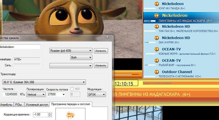Click the Nickelodeon icon beside КУНГ-ФУ ПАНДА
Image resolution: width=219 pixels, height=120 pixels.
coord(156,4)
